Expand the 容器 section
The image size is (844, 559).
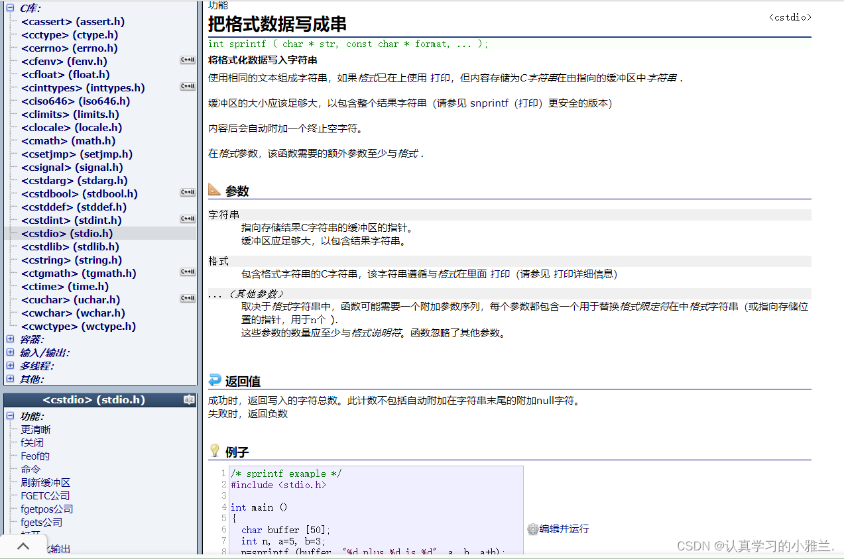coord(10,339)
